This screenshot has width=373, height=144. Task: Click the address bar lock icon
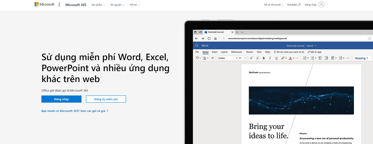224,38
